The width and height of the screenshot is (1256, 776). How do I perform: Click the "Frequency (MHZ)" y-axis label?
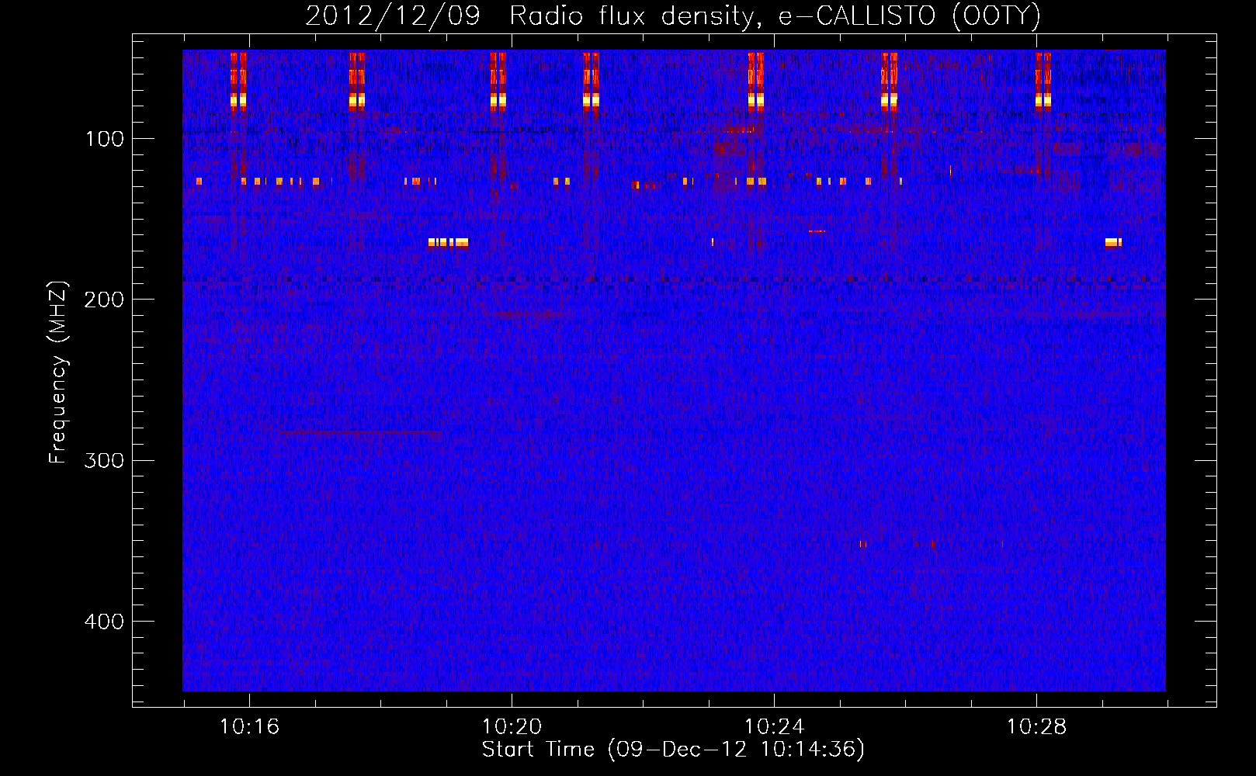point(58,372)
